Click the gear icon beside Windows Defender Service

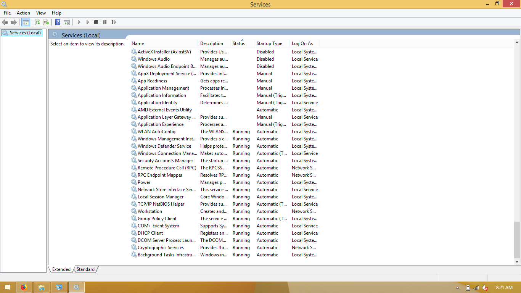click(x=134, y=146)
